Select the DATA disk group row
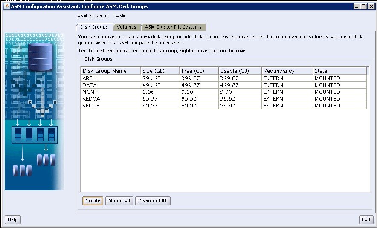Viewport: 377px width, 228px height. [x=223, y=85]
